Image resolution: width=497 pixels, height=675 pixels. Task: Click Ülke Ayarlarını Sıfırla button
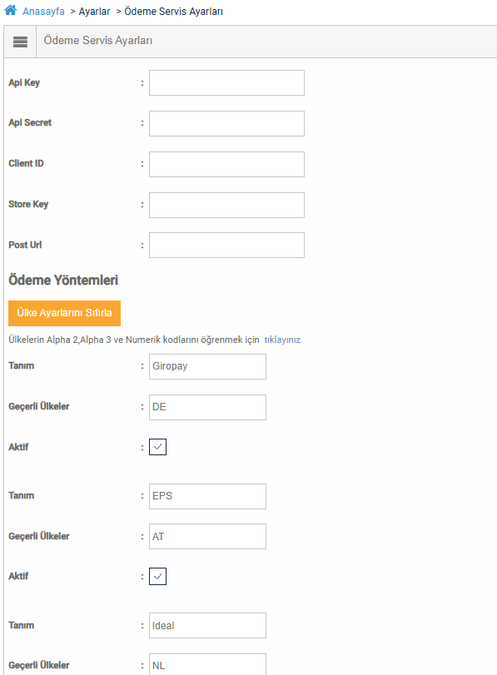point(65,313)
